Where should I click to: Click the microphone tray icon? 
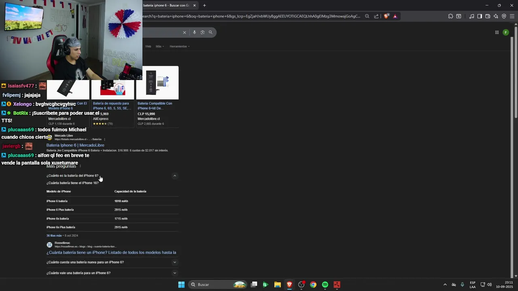point(462,285)
